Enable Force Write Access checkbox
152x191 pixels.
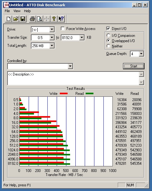[63, 29]
